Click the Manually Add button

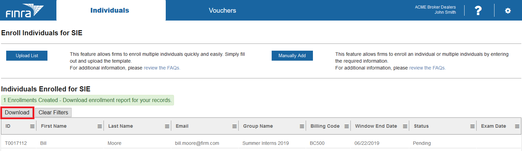click(292, 56)
